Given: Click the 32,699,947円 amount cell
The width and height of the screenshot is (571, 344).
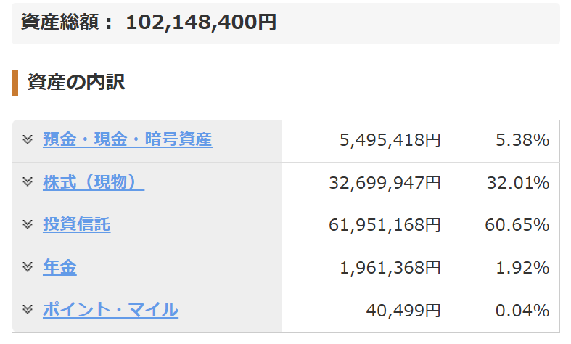Looking at the screenshot, I should point(366,184).
